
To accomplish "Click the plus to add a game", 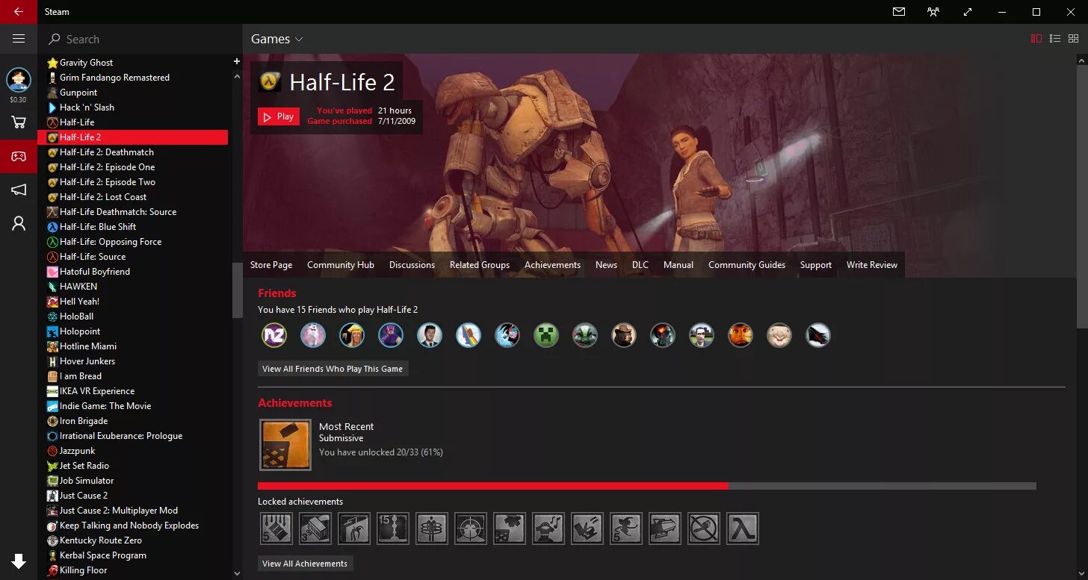I will (236, 61).
